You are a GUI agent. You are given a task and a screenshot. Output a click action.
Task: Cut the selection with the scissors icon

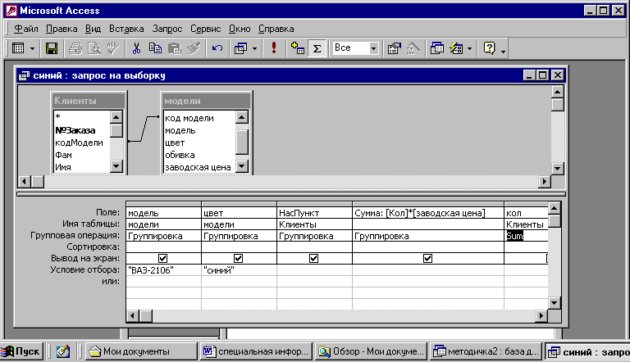[x=137, y=48]
